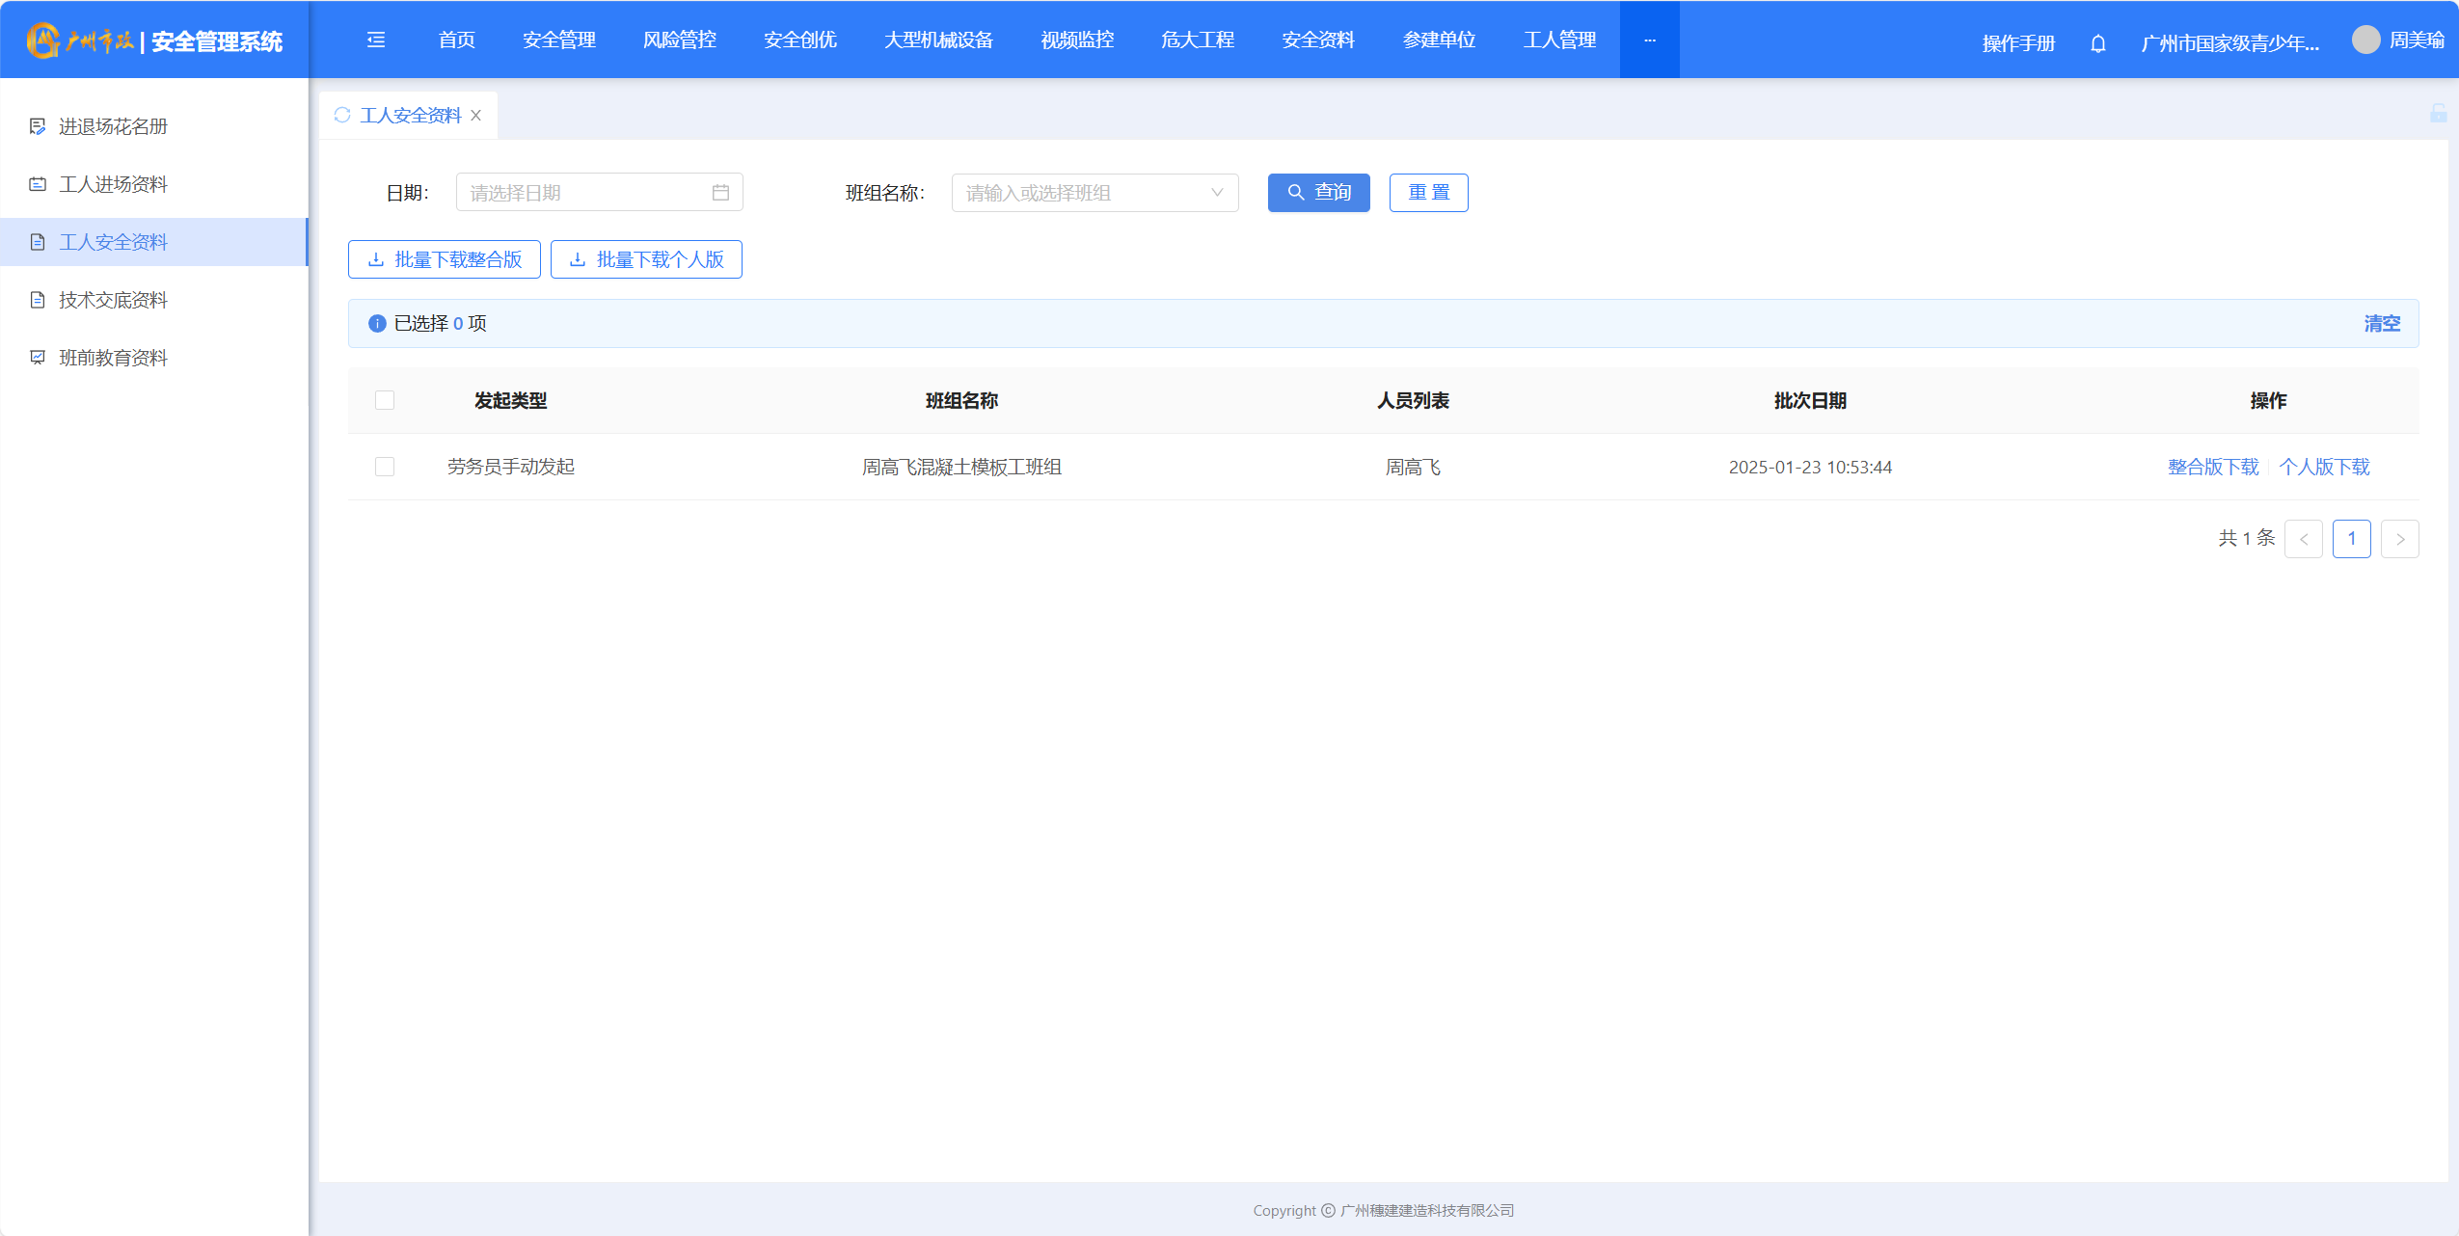Click the calendar icon in date field
The width and height of the screenshot is (2459, 1236).
[720, 193]
